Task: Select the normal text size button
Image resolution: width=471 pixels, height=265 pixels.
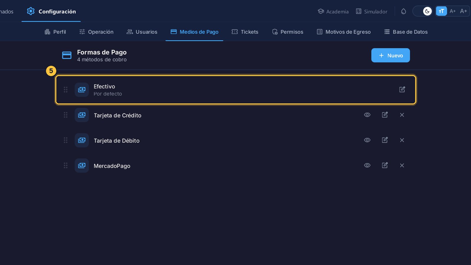Action: click(x=441, y=11)
